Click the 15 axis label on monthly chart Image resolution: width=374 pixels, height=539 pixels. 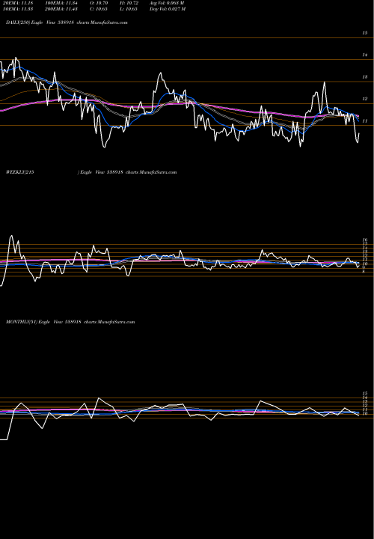point(366,393)
